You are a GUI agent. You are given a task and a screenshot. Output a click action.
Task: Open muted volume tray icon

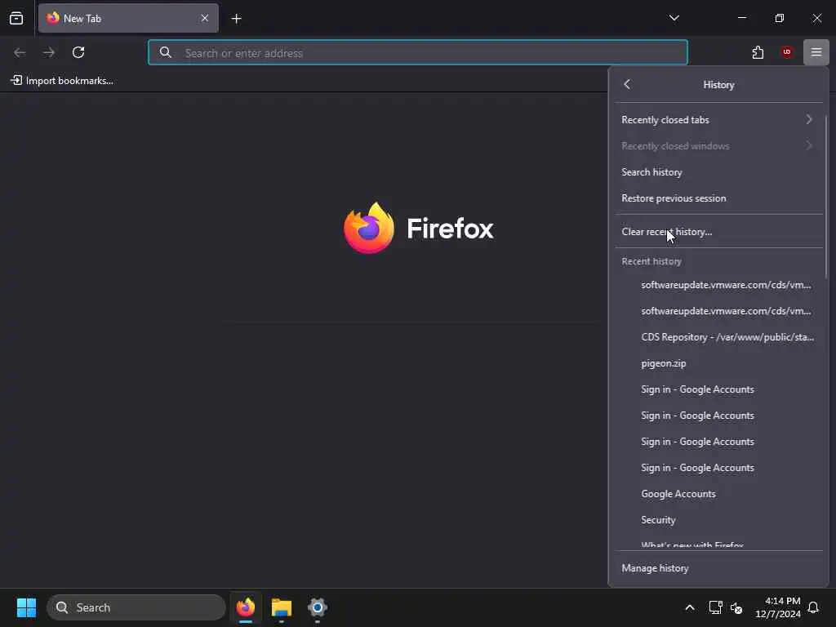736,607
